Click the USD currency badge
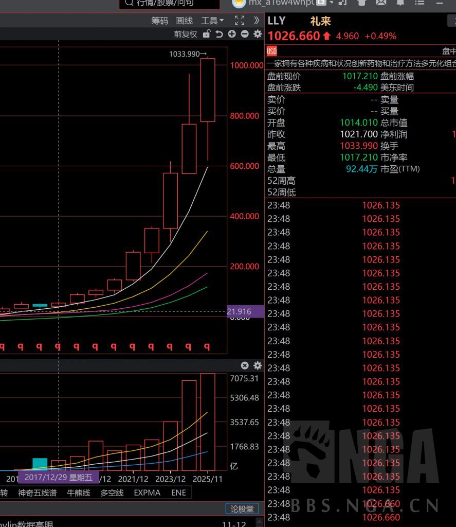Viewport: 456px width, 527px height. pos(271,51)
